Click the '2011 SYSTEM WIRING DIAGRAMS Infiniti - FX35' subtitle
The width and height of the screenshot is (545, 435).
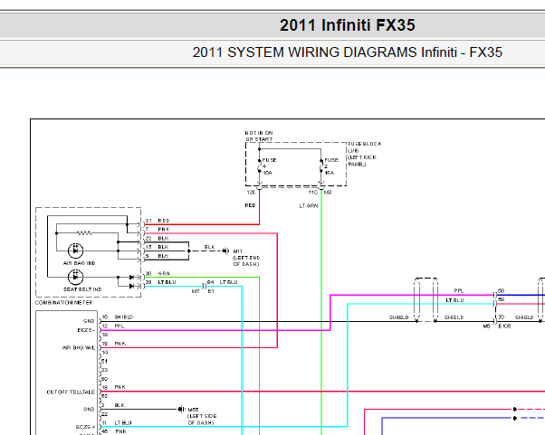pyautogui.click(x=348, y=52)
